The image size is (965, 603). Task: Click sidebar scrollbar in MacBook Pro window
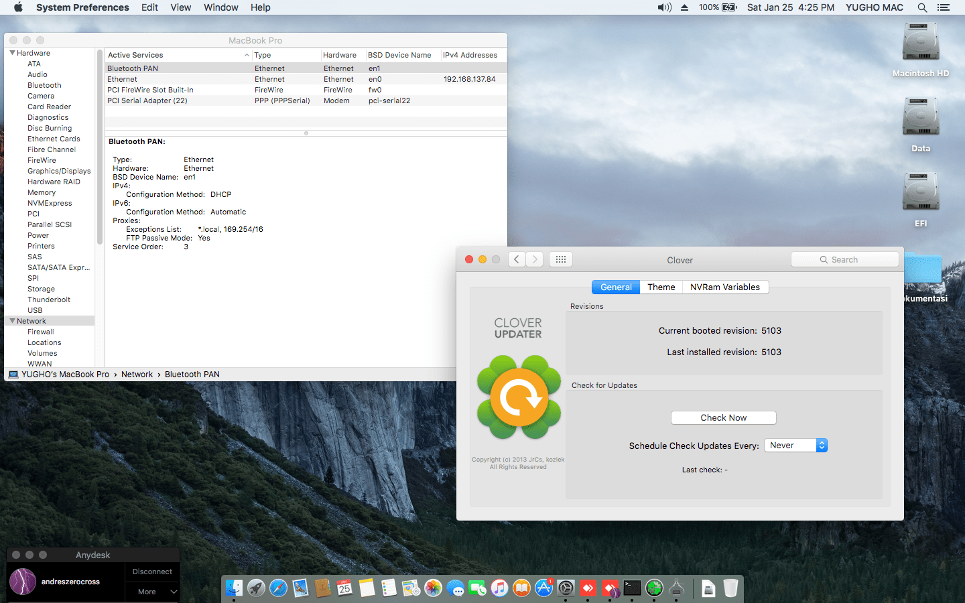(100, 147)
